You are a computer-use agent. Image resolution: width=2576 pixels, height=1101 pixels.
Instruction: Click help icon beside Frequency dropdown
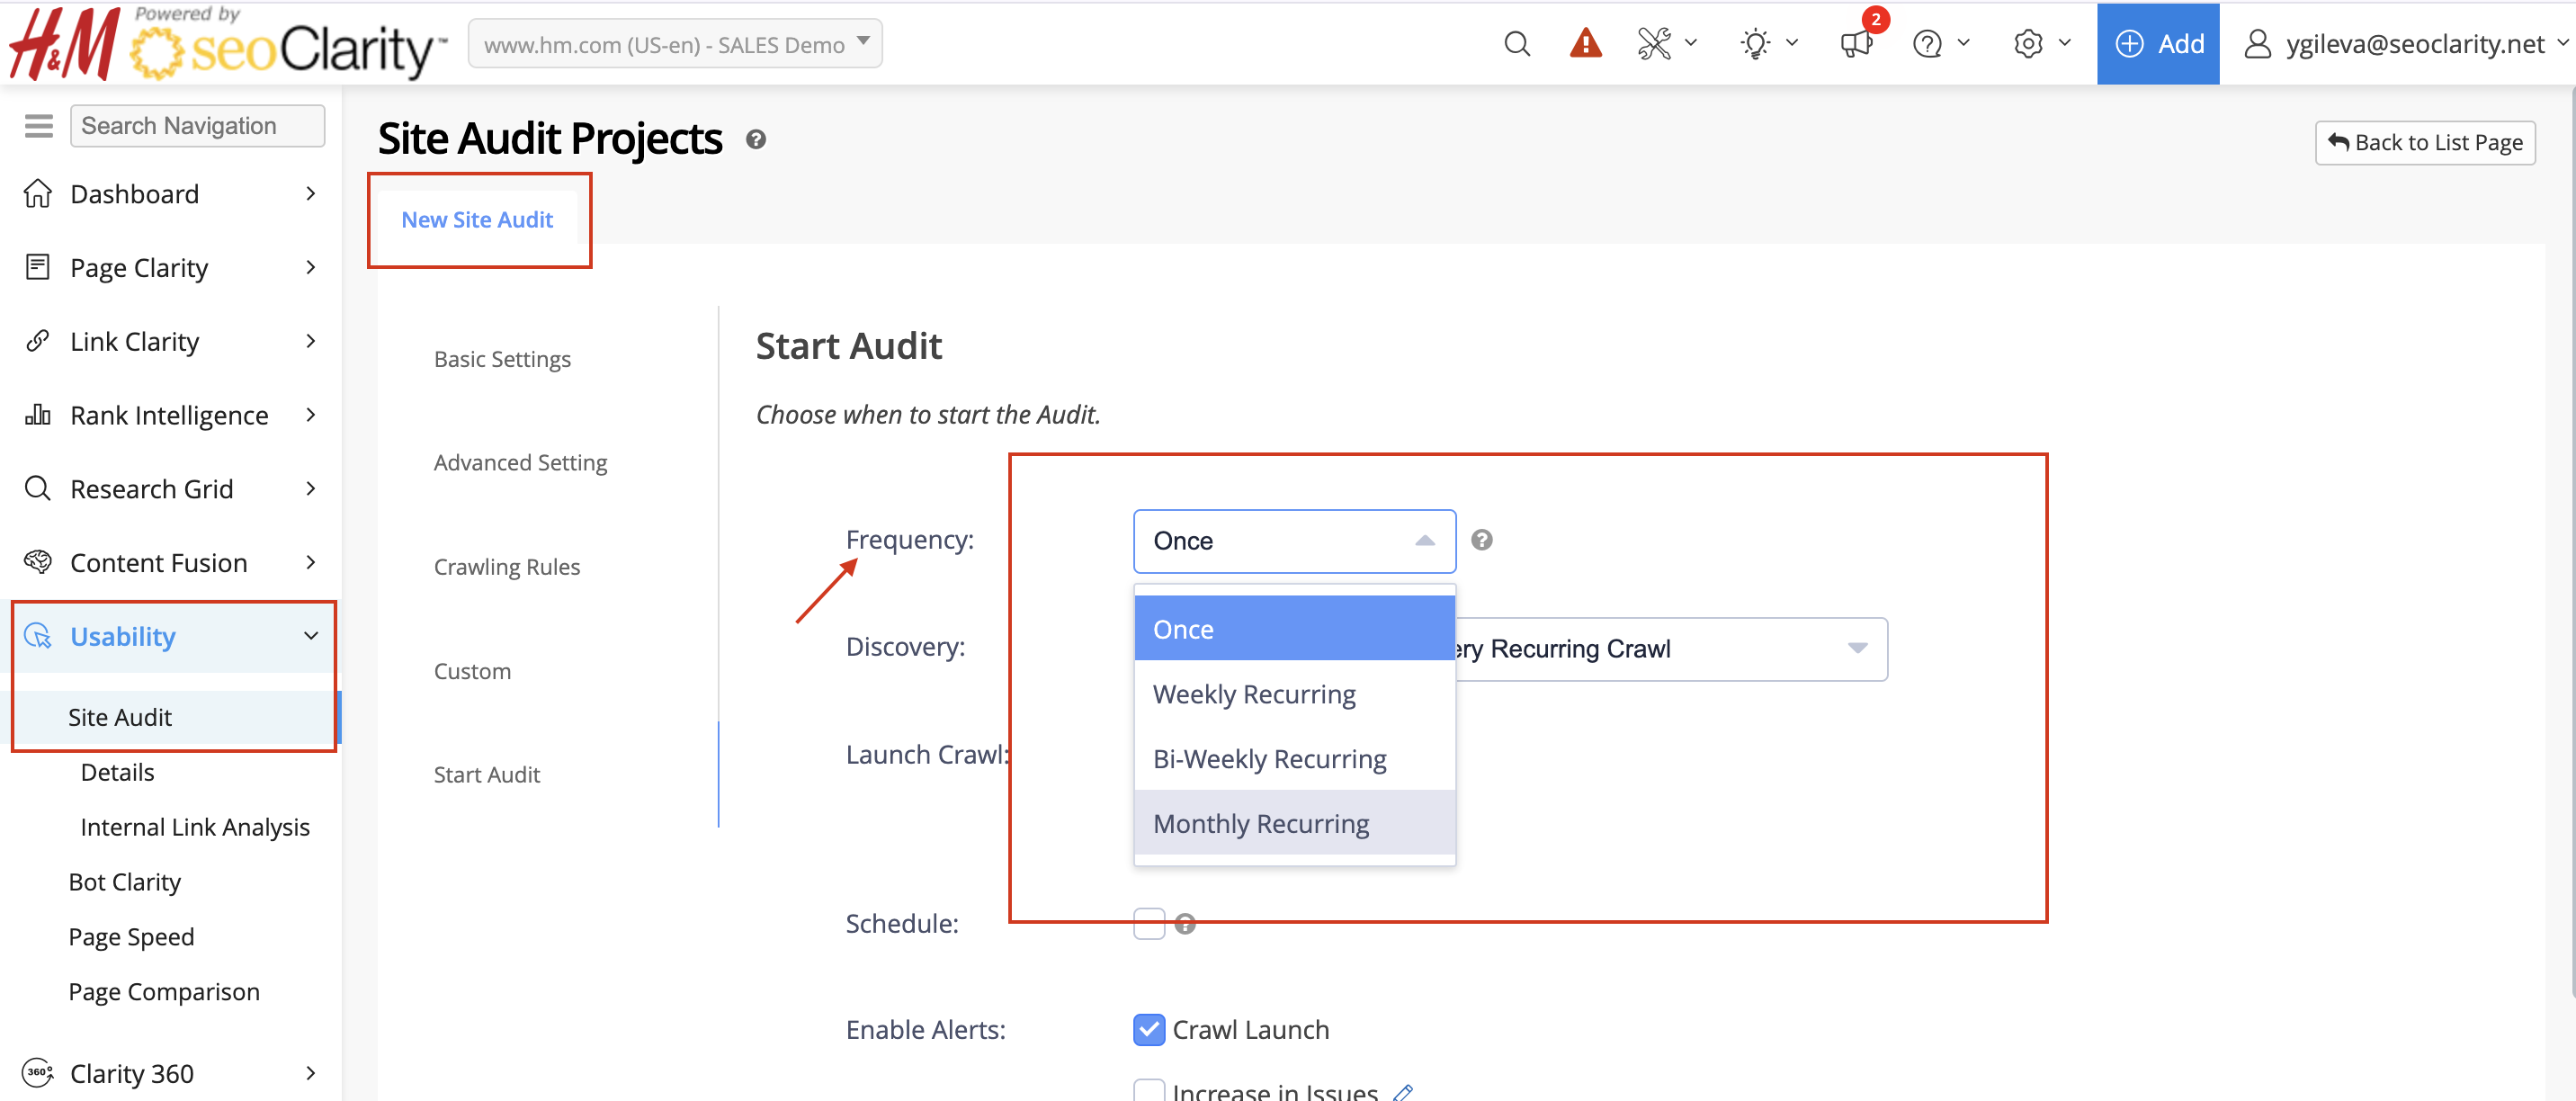pyautogui.click(x=1481, y=540)
